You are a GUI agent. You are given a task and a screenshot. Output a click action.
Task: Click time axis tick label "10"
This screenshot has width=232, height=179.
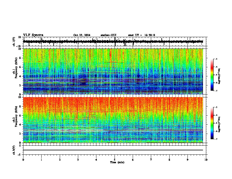(x=206, y=160)
